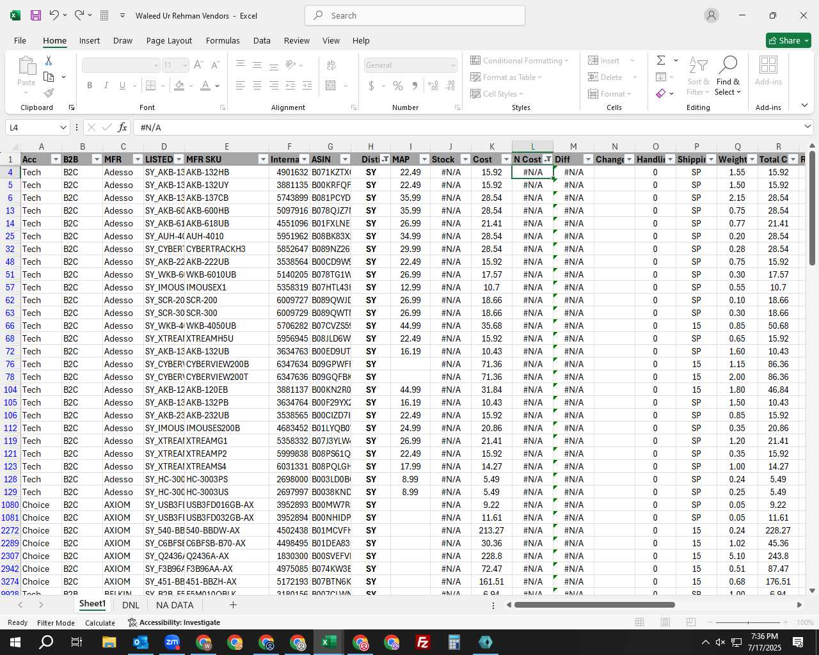Switch to the Page Layout tab
819x655 pixels.
pyautogui.click(x=169, y=40)
